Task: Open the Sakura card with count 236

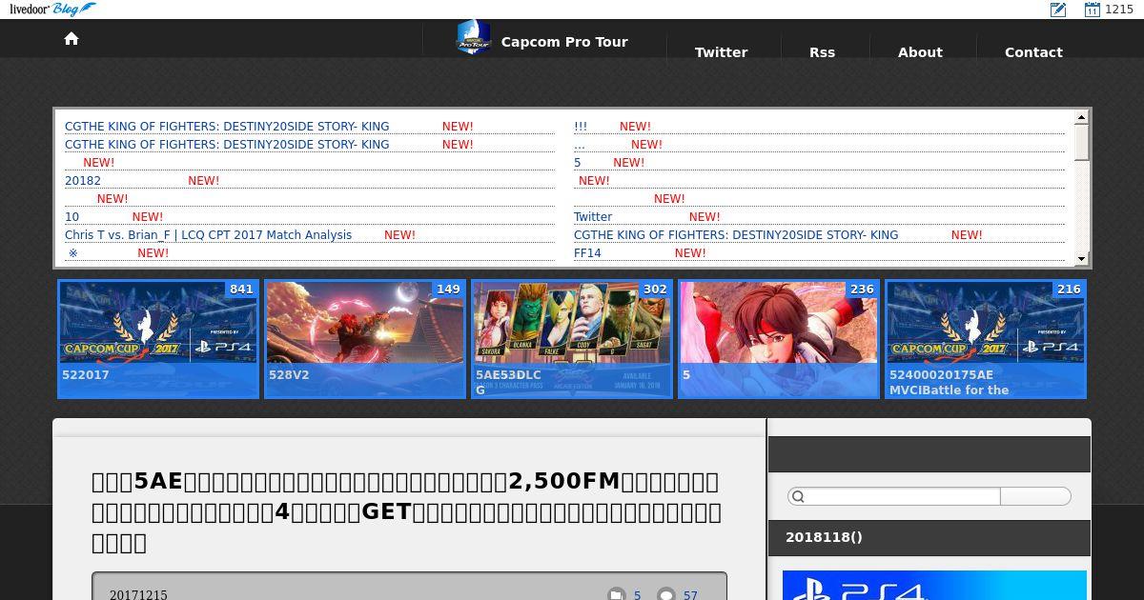Action: click(x=779, y=338)
